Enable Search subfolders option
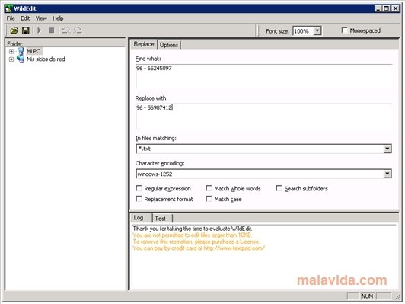This screenshot has width=405, height=304. [279, 188]
